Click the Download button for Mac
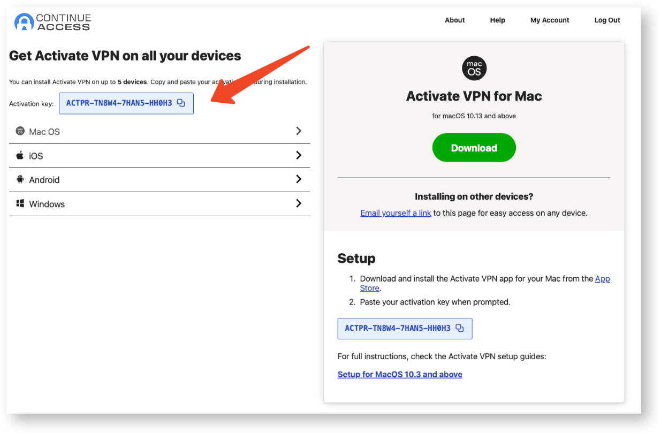The image size is (661, 433). pyautogui.click(x=474, y=147)
